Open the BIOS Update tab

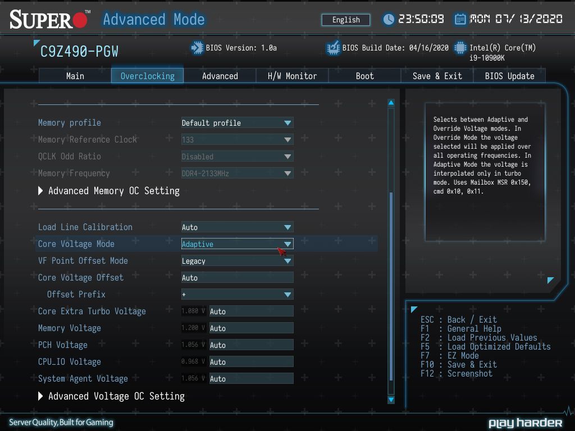coord(509,76)
